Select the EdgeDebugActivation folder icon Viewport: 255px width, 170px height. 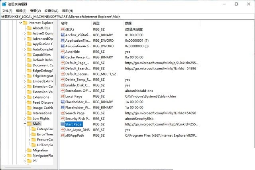click(29, 71)
